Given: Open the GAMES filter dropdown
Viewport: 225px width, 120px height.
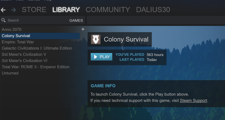Looking at the screenshot, I should click(x=76, y=20).
